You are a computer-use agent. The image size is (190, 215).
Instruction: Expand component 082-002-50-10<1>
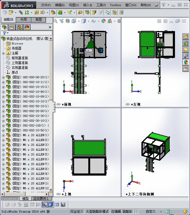point(3,106)
